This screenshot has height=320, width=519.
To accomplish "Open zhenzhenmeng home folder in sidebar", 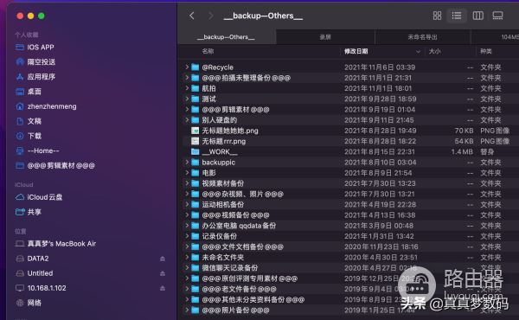I will coord(52,106).
